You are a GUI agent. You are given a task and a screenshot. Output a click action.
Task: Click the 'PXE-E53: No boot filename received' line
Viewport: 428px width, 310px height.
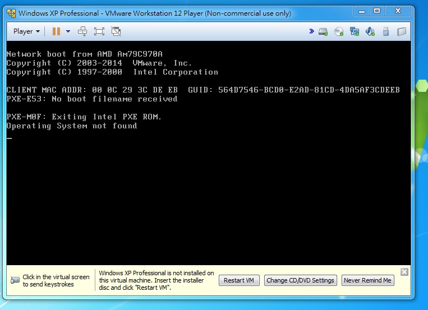pos(92,99)
